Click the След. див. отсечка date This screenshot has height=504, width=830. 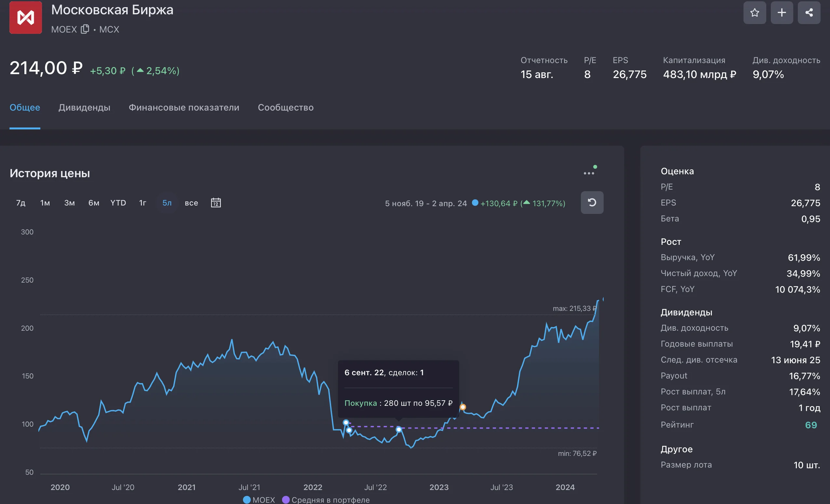tap(796, 360)
